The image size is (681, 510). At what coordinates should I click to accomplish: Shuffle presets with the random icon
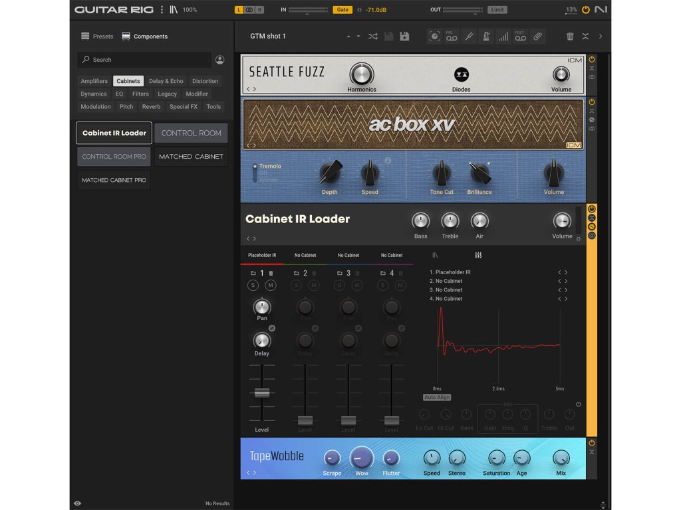coord(372,37)
